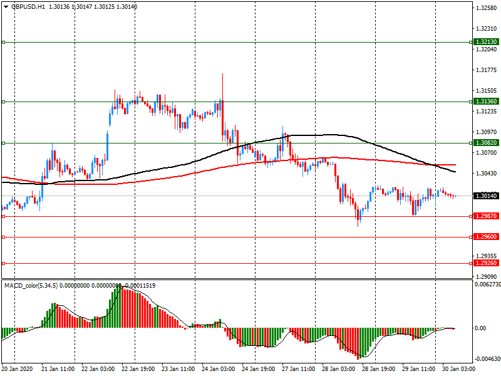Click left handle of red 1.29260 line
501x376 pixels.
3,263
